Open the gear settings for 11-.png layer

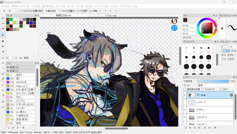231,95
